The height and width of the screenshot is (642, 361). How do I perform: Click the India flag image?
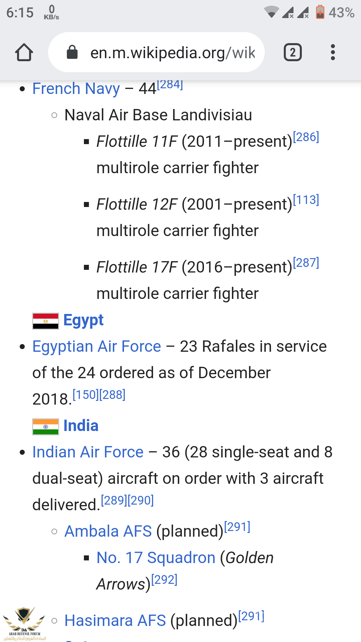(46, 427)
